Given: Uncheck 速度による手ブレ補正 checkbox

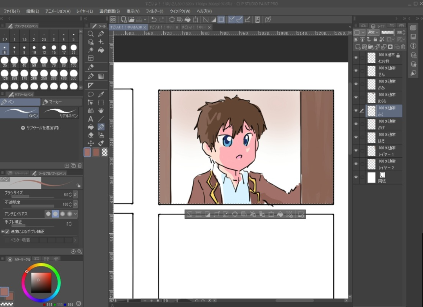Looking at the screenshot, I should tap(7, 232).
